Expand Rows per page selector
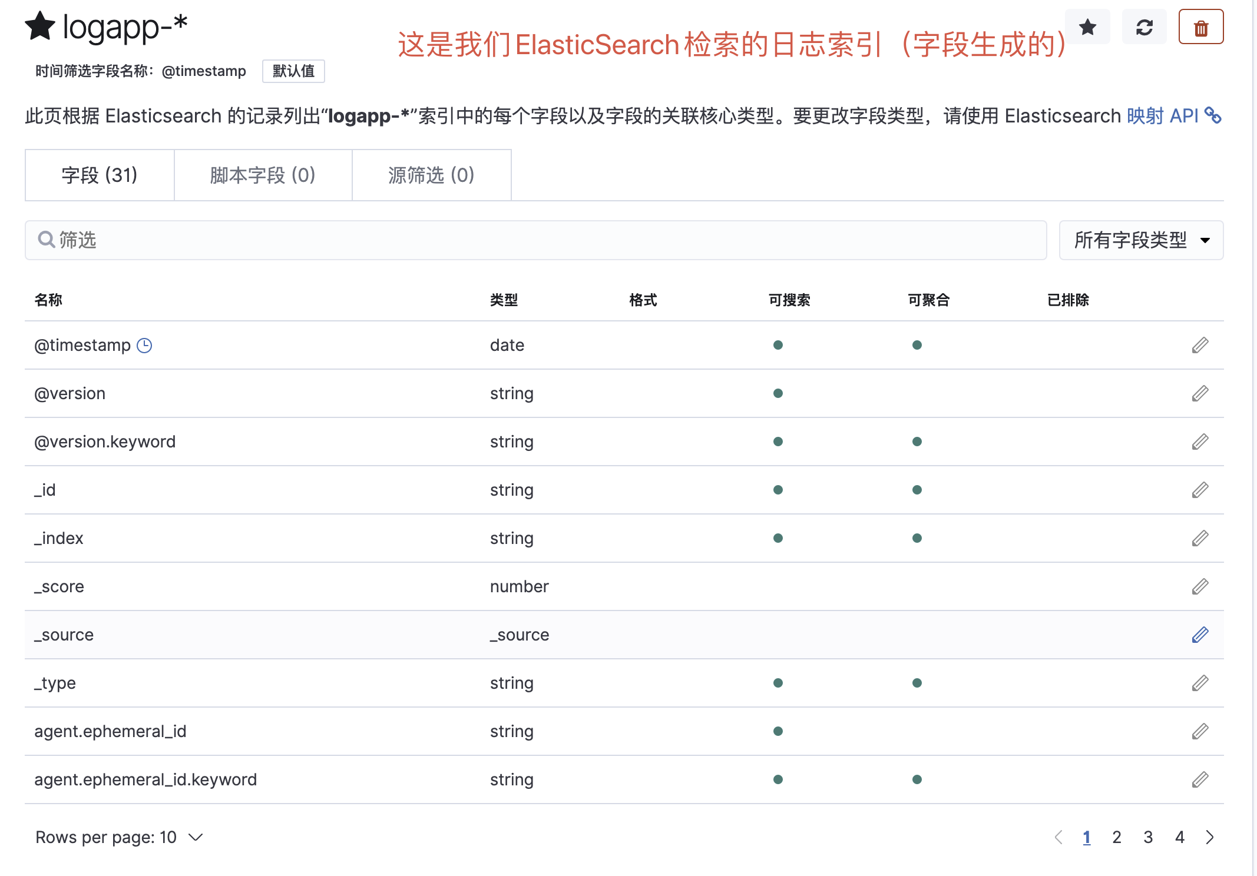The height and width of the screenshot is (876, 1257). (x=120, y=837)
